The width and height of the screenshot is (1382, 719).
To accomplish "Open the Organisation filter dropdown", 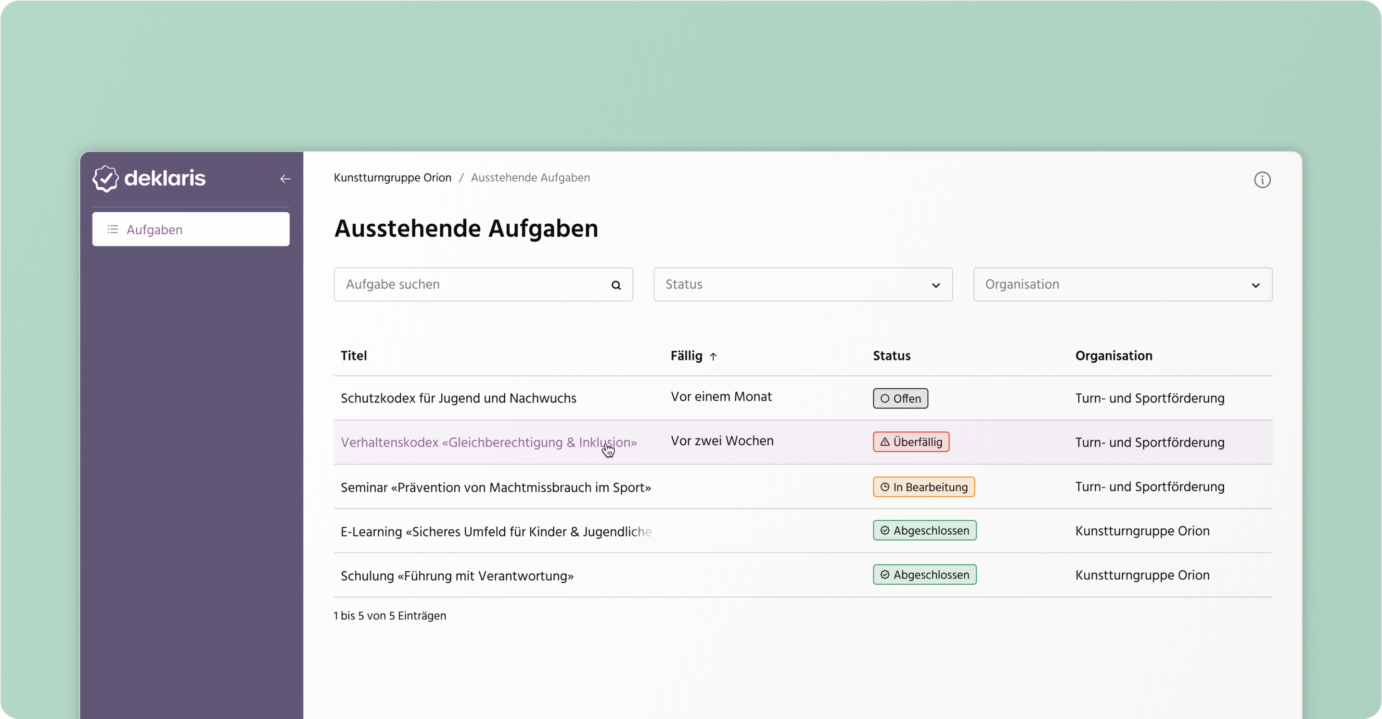I will click(1121, 284).
